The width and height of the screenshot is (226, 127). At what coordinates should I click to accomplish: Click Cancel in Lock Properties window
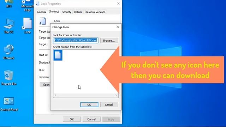(x=91, y=119)
